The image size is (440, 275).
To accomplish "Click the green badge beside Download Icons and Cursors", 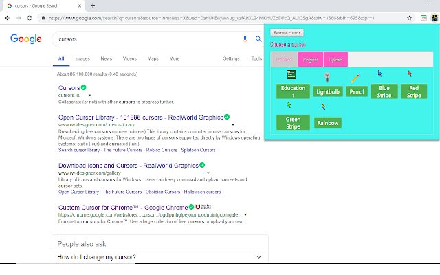I will [202, 165].
